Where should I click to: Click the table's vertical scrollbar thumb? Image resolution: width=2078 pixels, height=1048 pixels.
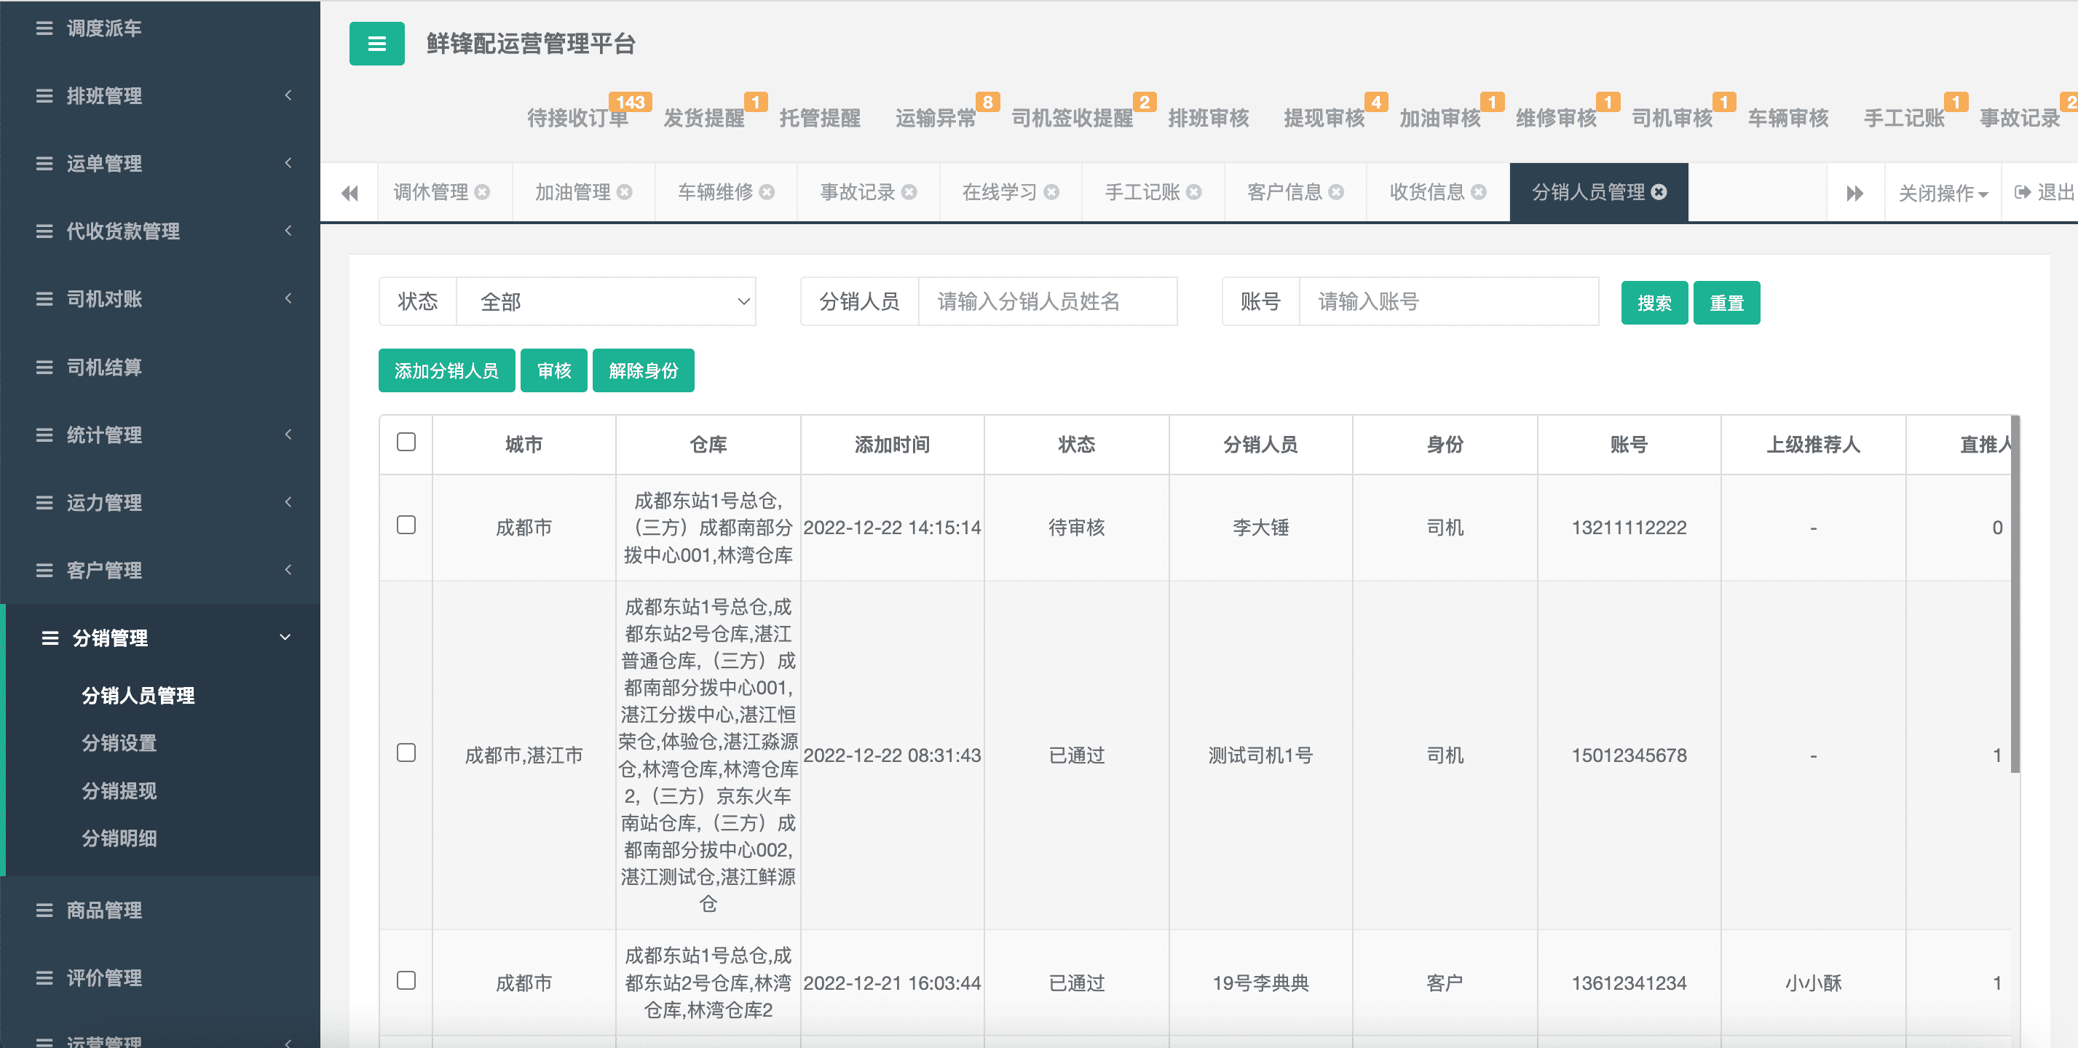2014,593
